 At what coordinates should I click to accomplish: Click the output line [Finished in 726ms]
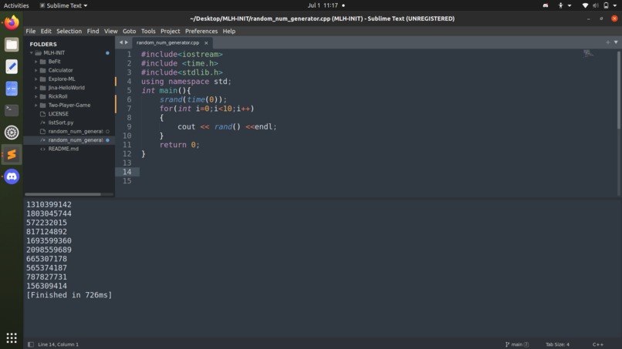[x=69, y=295]
